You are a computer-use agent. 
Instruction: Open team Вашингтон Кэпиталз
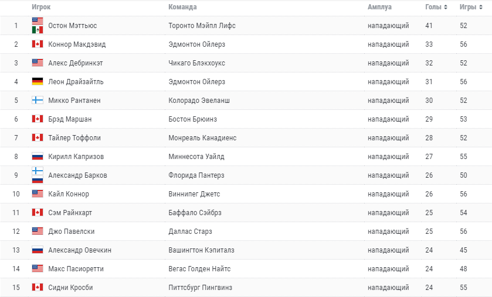pyautogui.click(x=202, y=250)
